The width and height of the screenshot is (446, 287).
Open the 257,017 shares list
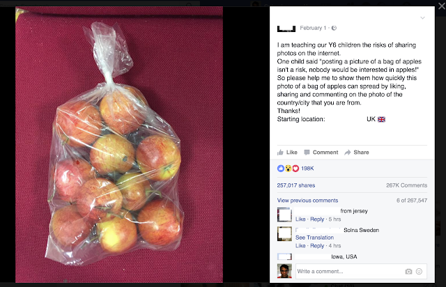click(296, 185)
